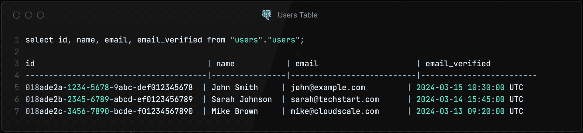Click the middle window control circle
This screenshot has height=133, width=583.
point(29,15)
